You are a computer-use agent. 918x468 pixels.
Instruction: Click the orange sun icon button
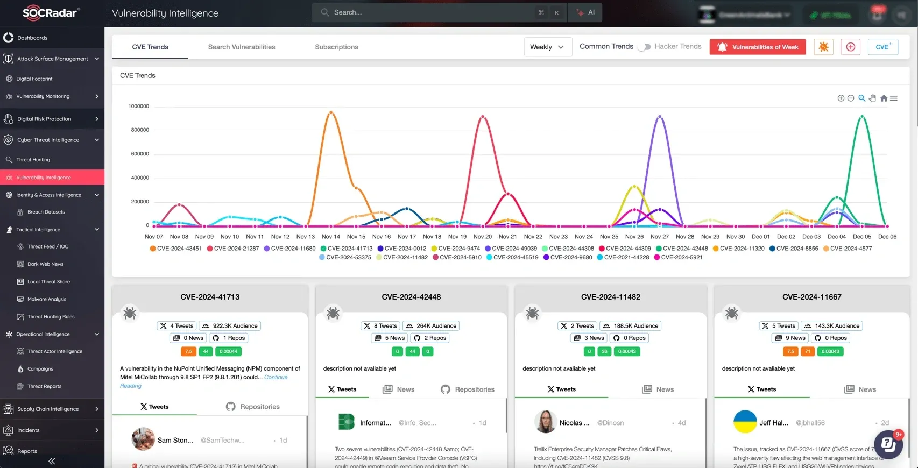pyautogui.click(x=823, y=47)
